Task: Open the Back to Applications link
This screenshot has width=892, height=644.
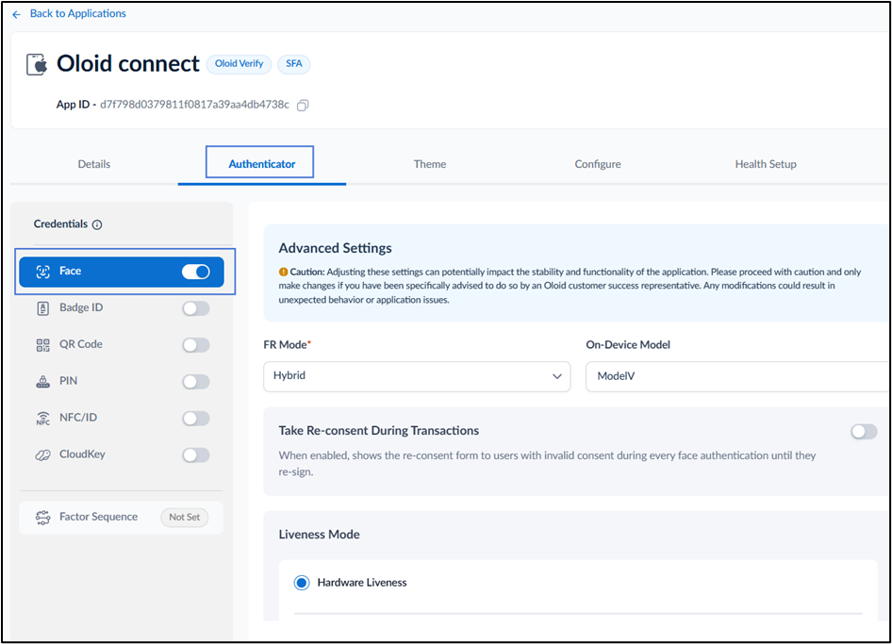Action: pyautogui.click(x=78, y=13)
